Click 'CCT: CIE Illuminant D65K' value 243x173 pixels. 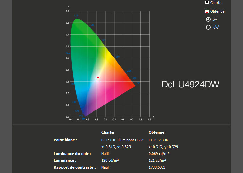[123, 140]
